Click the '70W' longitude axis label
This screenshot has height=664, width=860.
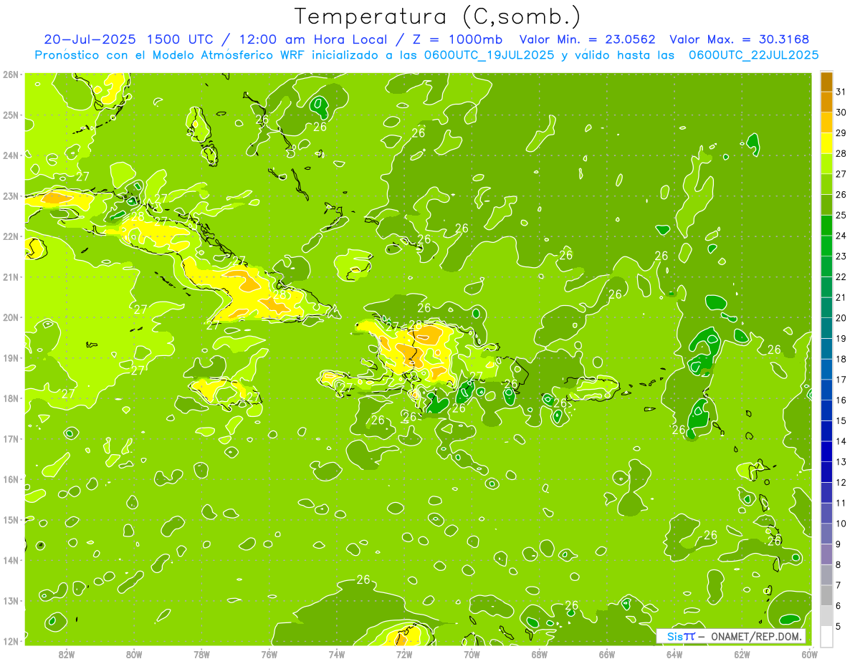[x=472, y=654]
